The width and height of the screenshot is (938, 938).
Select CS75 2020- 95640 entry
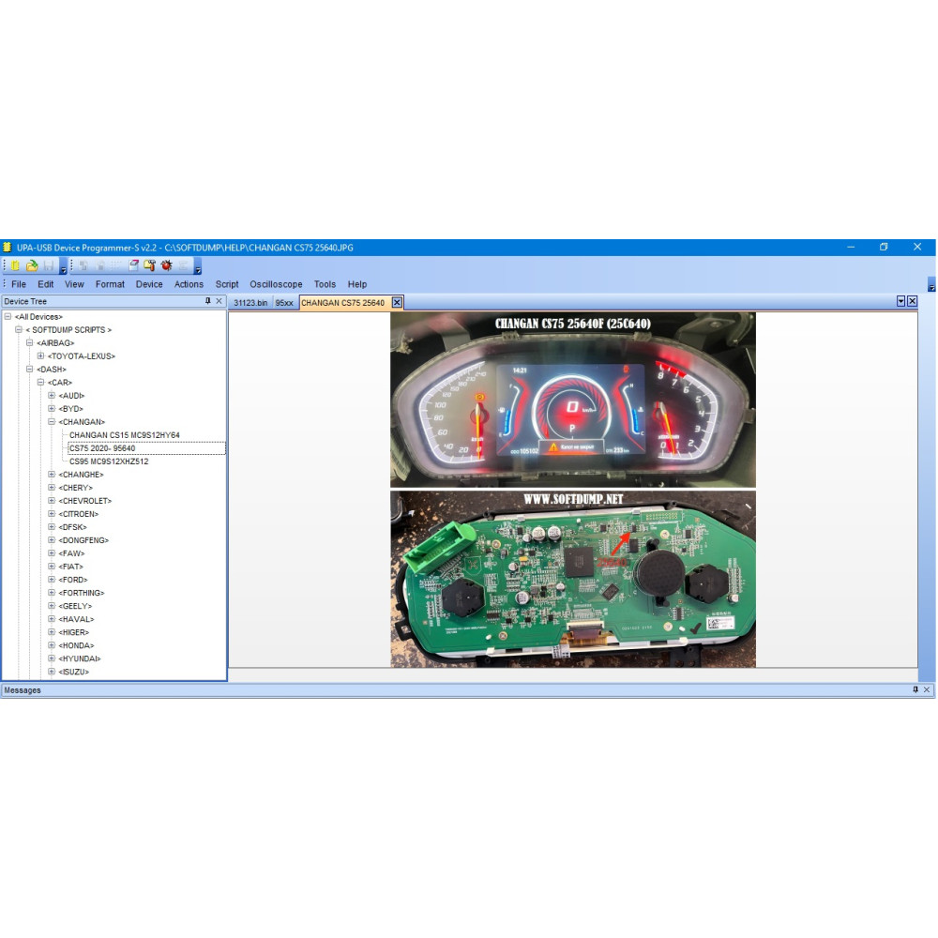click(x=102, y=448)
